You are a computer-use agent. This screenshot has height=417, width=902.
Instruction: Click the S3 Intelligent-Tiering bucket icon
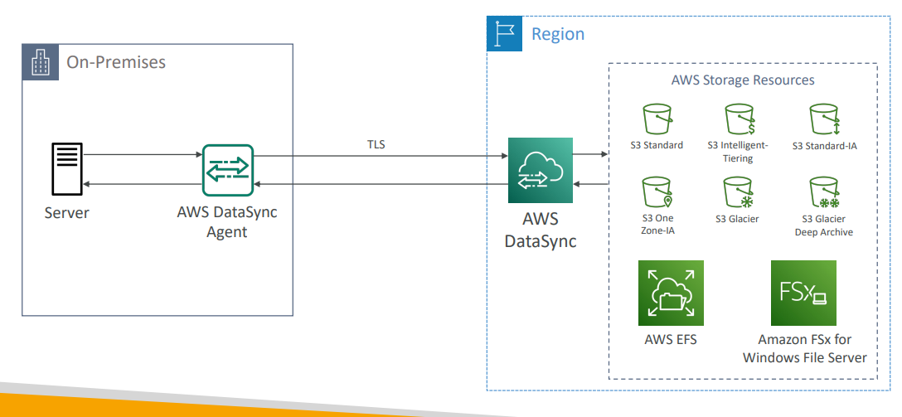click(x=737, y=120)
